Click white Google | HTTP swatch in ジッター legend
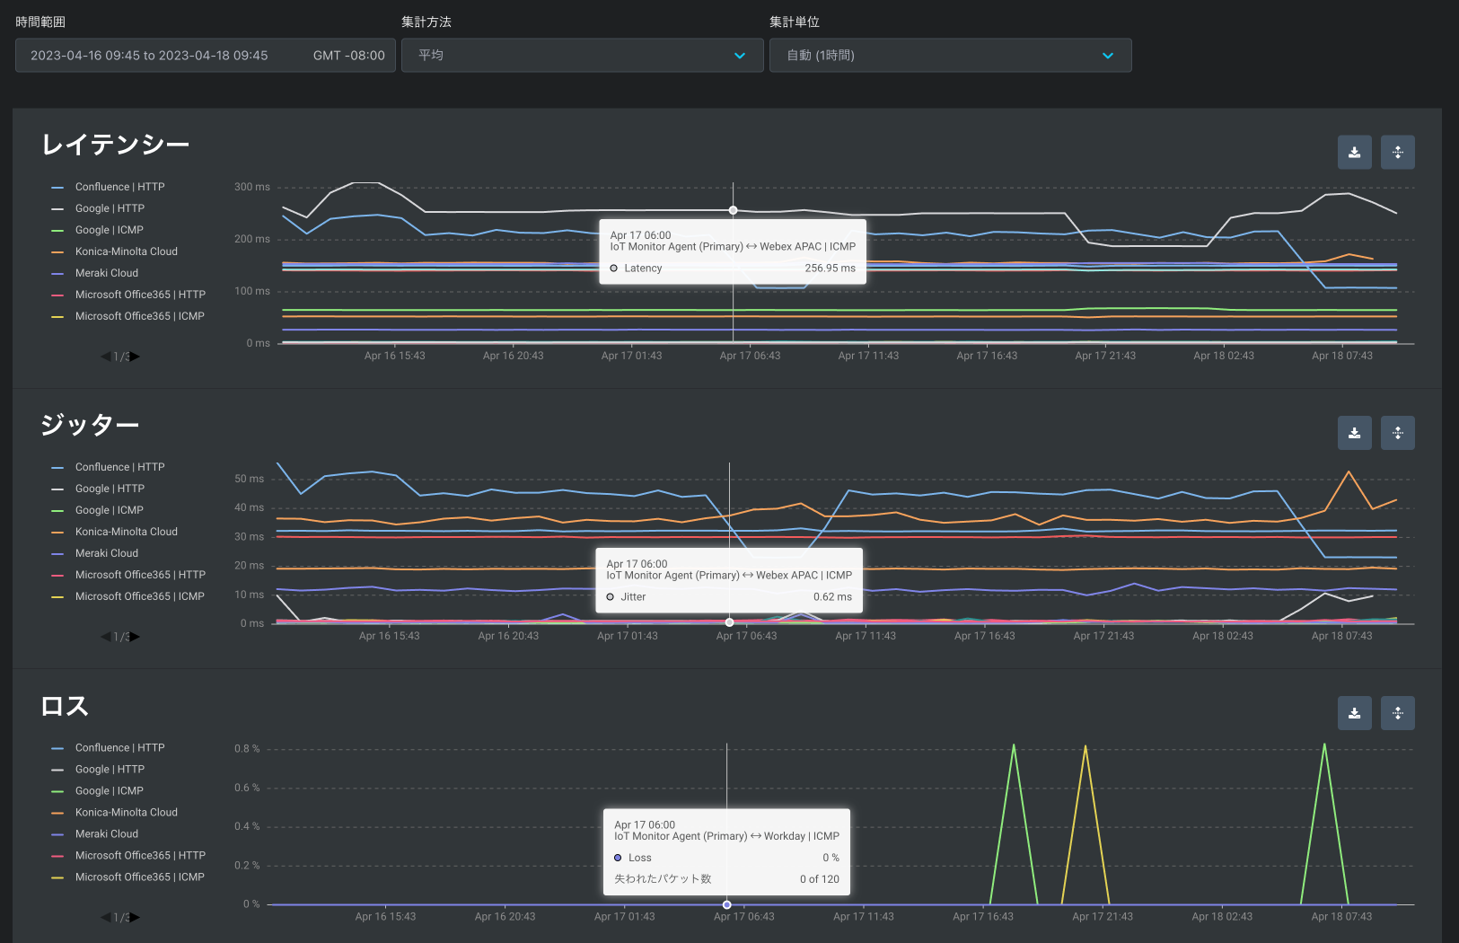The width and height of the screenshot is (1459, 943). coord(57,489)
